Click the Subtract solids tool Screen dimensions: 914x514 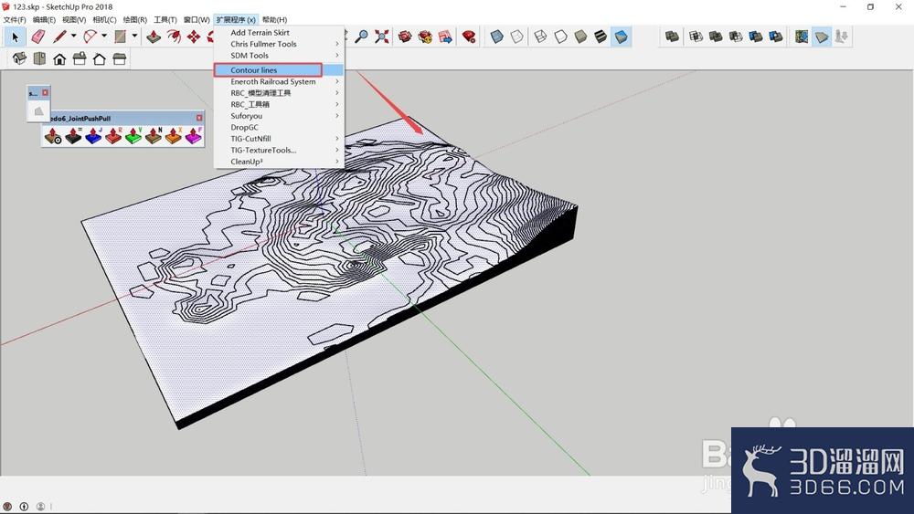[x=736, y=37]
